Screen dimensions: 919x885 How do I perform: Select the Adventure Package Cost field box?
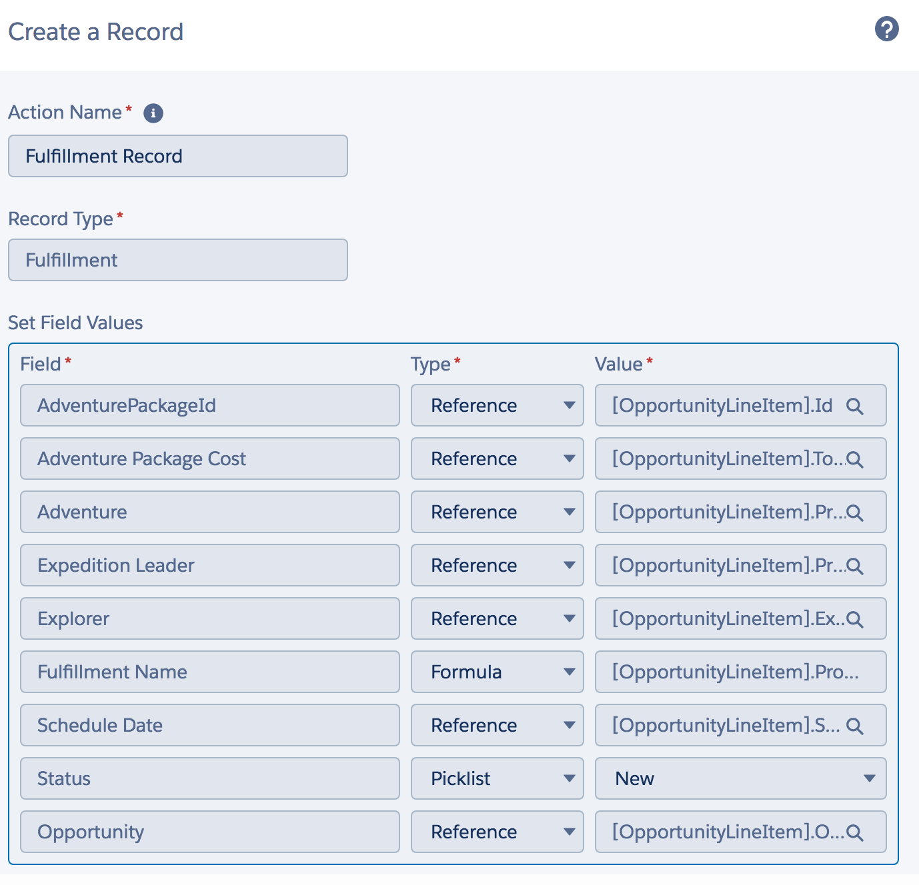(x=209, y=458)
